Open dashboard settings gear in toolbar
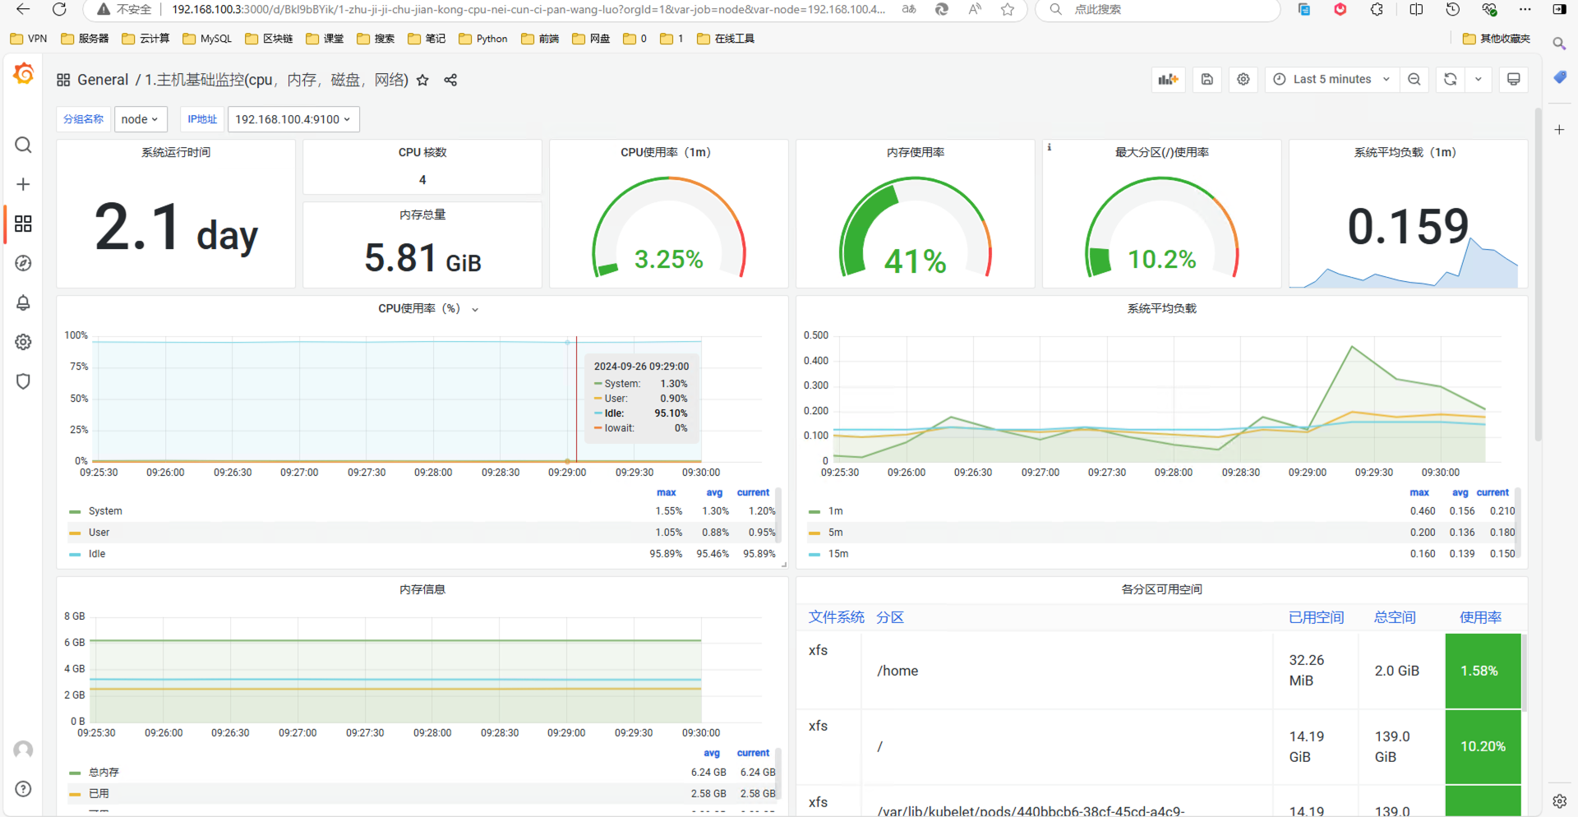 click(x=1243, y=79)
